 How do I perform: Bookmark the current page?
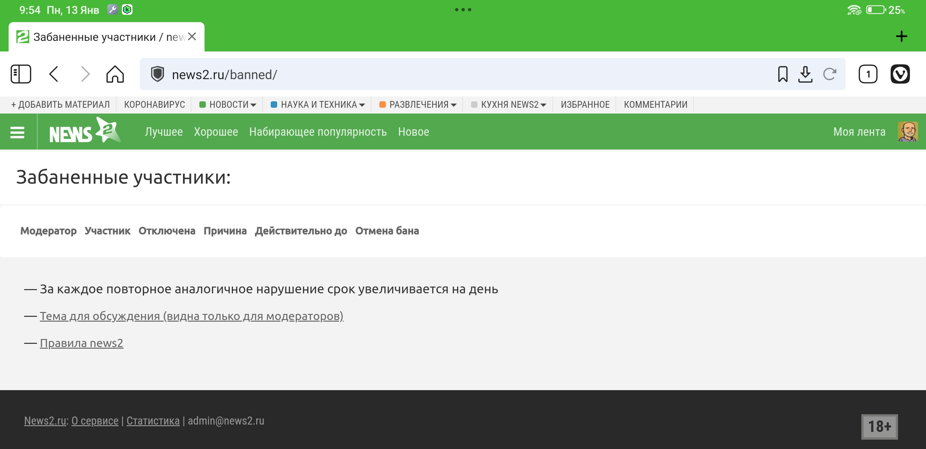[x=783, y=74]
